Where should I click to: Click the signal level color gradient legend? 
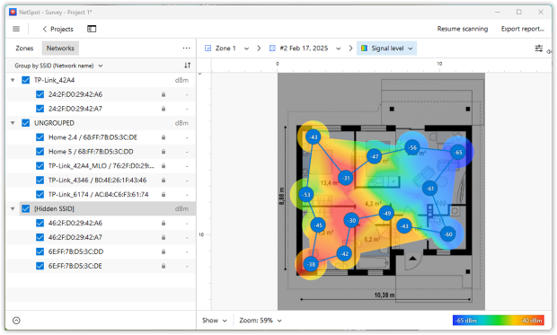click(499, 321)
